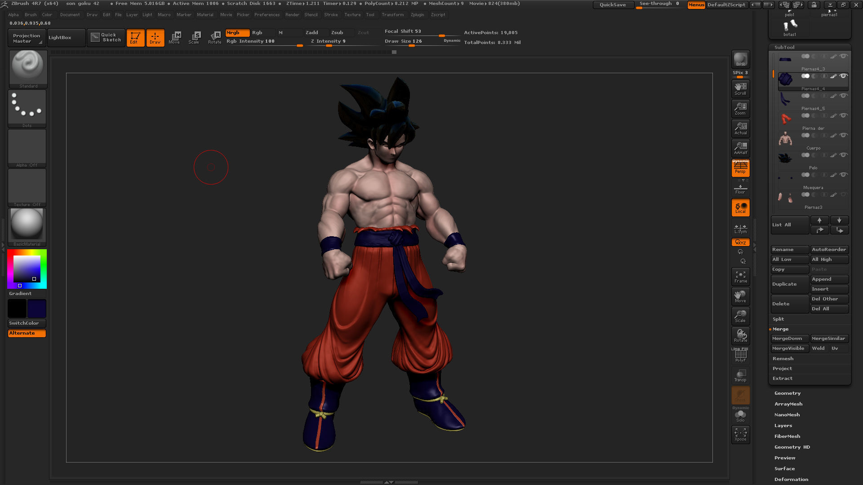Open the Alpha menu

[x=13, y=15]
